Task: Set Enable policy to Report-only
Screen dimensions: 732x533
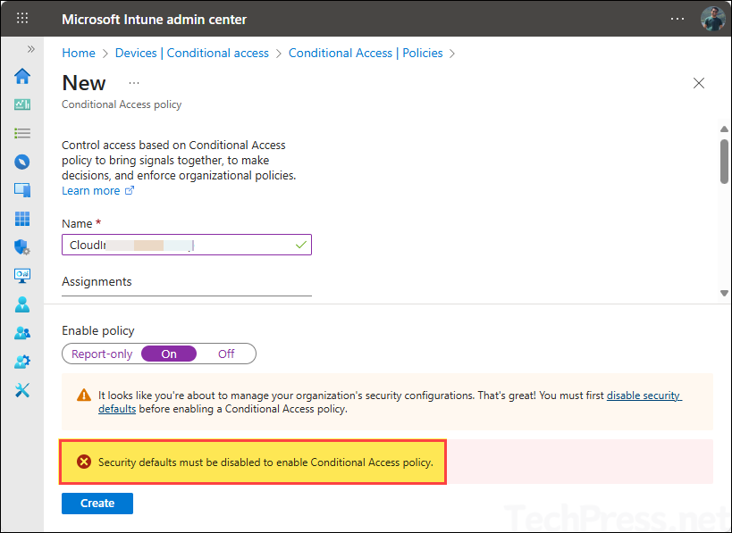Action: pos(102,354)
